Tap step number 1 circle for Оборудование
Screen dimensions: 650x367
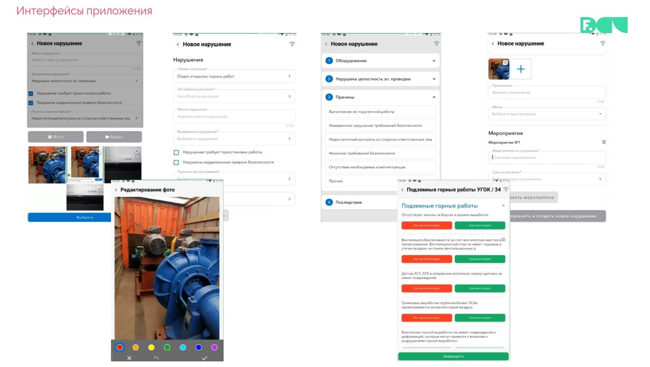pos(329,61)
